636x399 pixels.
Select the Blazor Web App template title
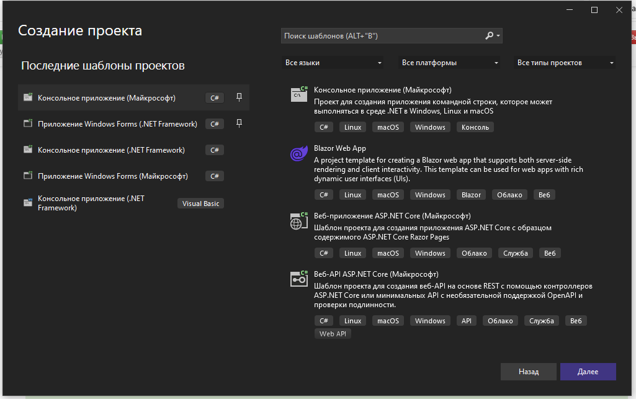pyautogui.click(x=340, y=148)
